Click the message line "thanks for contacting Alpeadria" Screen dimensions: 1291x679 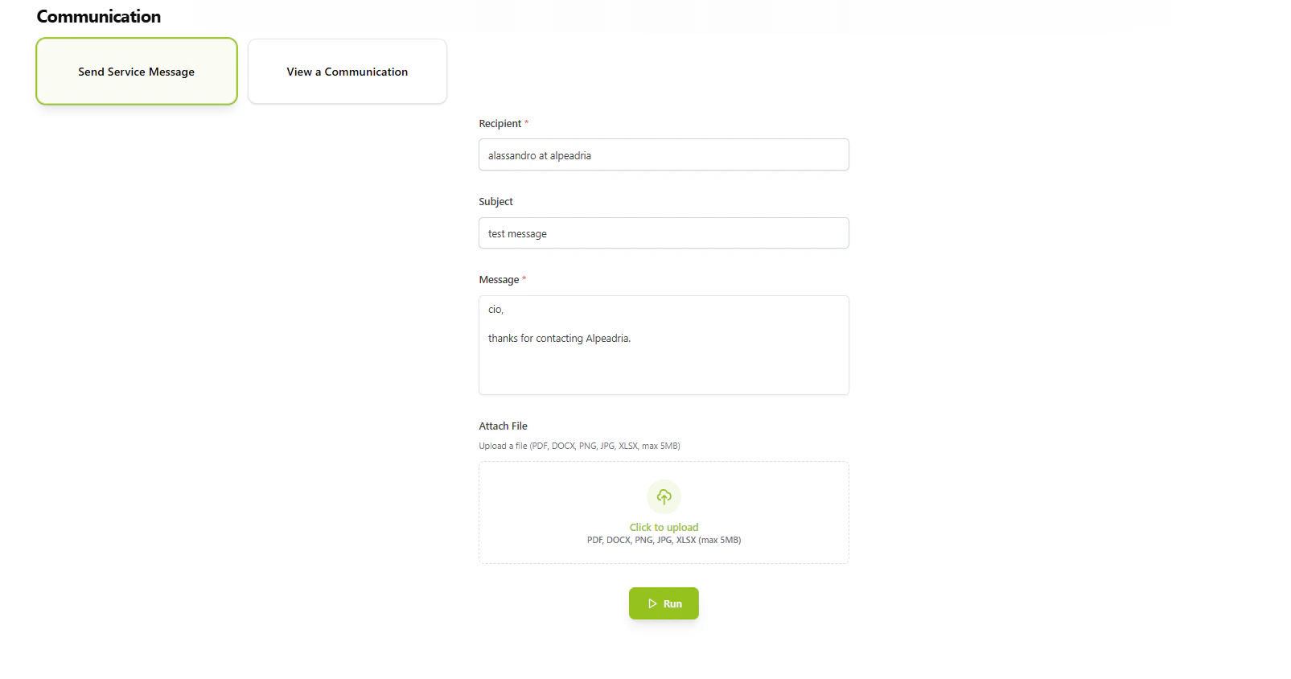coord(560,338)
